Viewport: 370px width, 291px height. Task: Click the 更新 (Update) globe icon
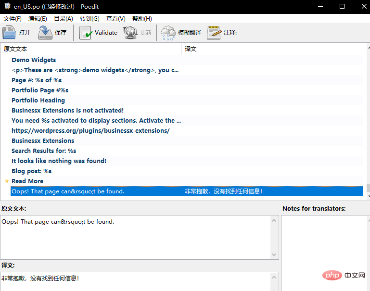130,33
